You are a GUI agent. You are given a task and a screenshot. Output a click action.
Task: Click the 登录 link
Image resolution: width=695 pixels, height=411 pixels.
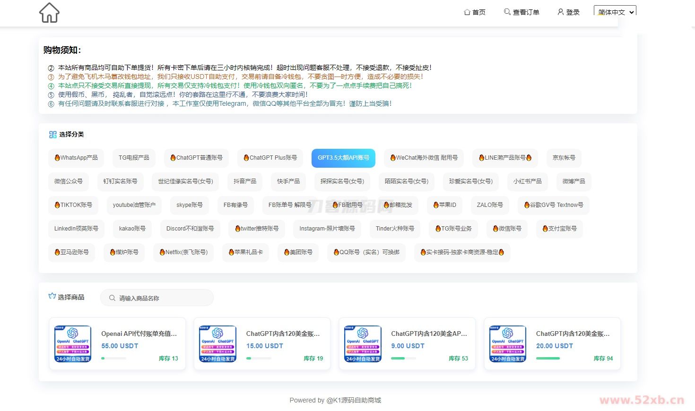(573, 12)
